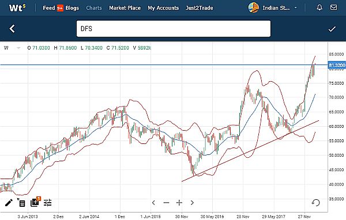Open the messages envelope icon
The width and height of the screenshot is (346, 220).
click(x=333, y=7)
